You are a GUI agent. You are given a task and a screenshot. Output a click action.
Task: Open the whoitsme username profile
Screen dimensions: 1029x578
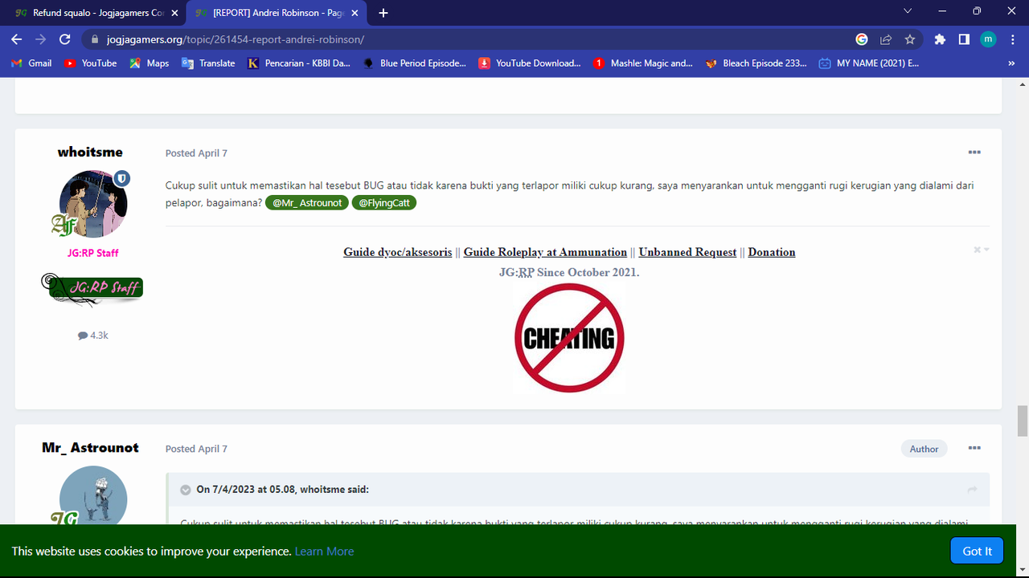pos(90,152)
